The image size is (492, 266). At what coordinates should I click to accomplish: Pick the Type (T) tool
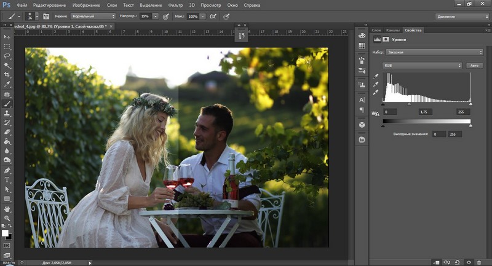(7, 179)
